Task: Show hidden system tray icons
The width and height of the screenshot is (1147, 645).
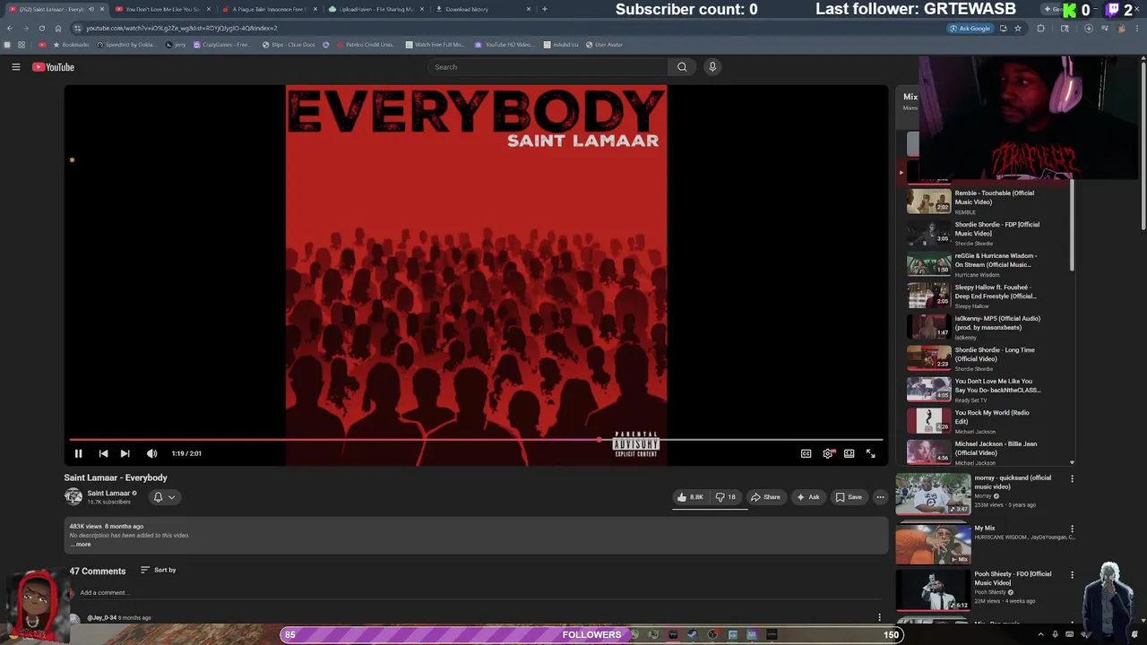Action: (1040, 635)
